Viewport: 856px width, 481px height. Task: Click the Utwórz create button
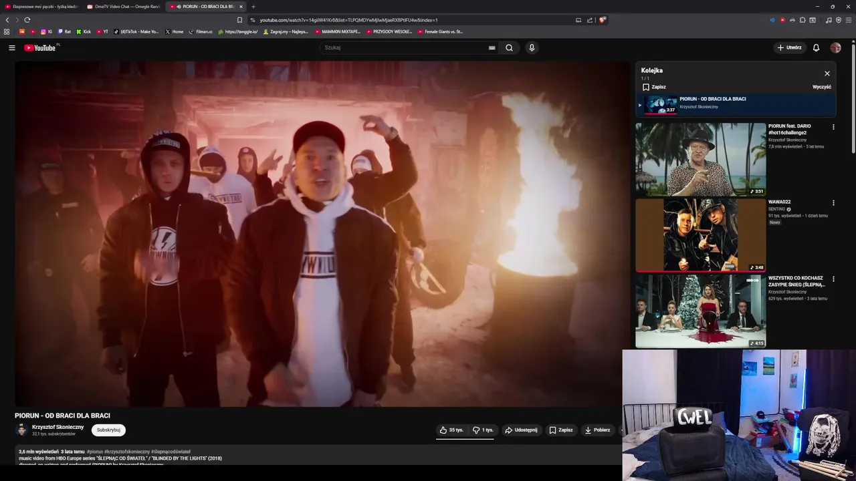789,47
